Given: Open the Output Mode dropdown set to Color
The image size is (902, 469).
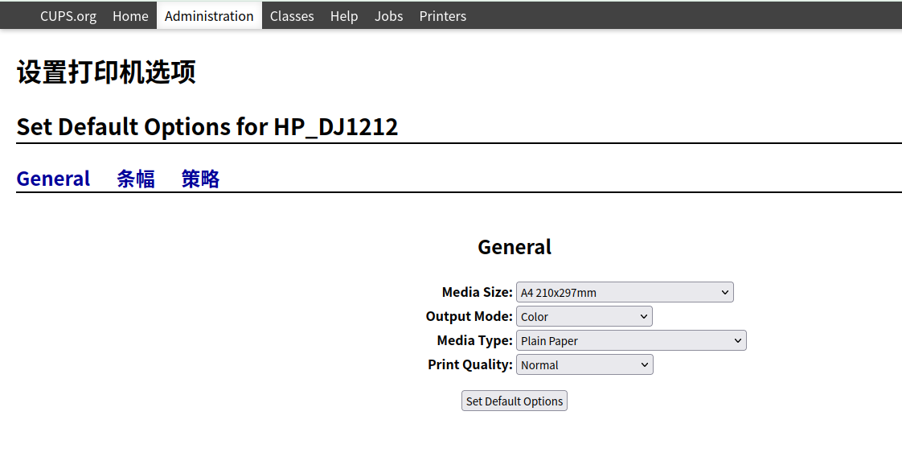Looking at the screenshot, I should tap(584, 317).
